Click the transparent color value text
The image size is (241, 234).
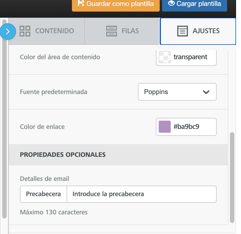click(x=190, y=57)
